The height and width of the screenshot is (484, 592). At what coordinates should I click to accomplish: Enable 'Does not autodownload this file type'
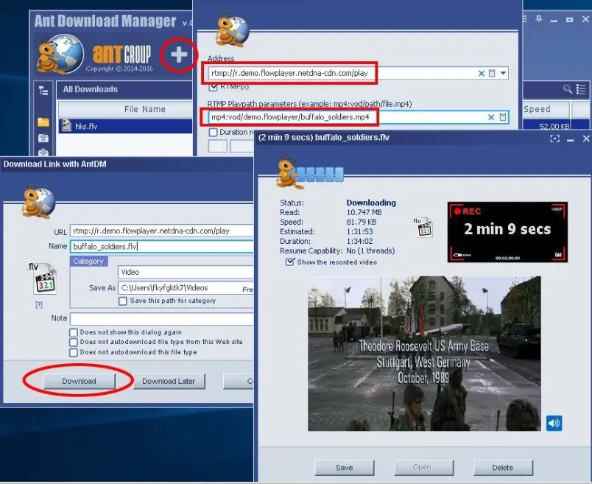pyautogui.click(x=74, y=353)
